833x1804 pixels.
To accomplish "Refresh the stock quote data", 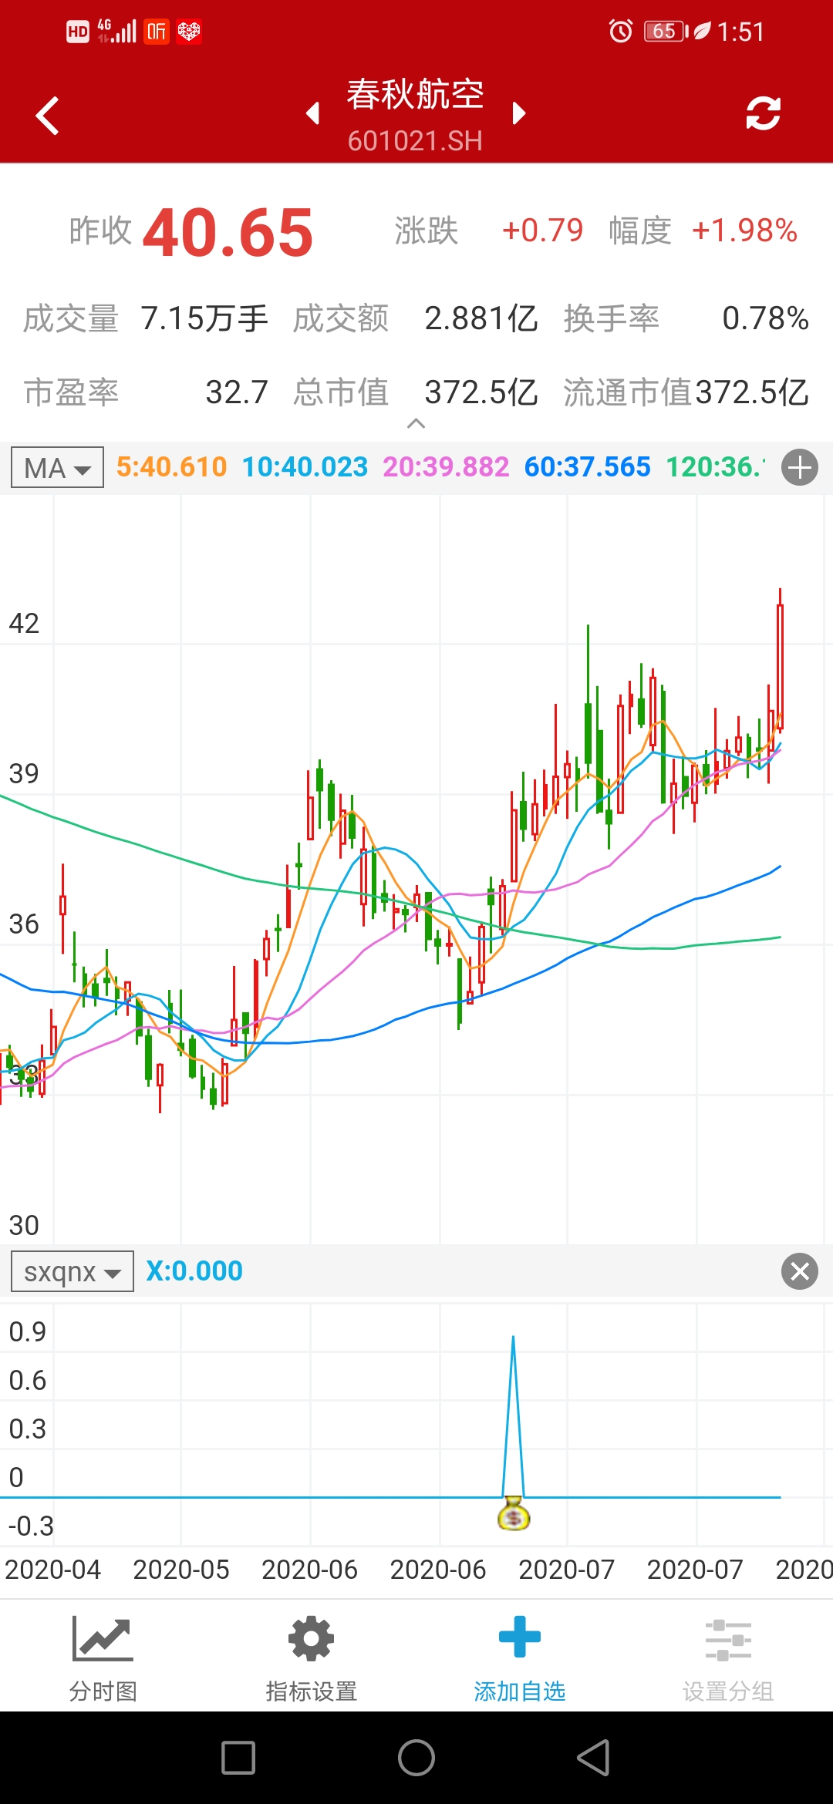I will (x=763, y=114).
